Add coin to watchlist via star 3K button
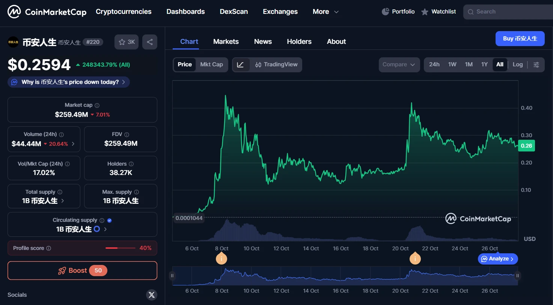The image size is (553, 305). point(127,42)
